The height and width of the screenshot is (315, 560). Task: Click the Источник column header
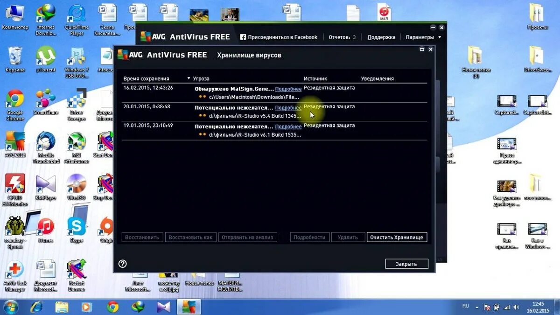click(315, 78)
